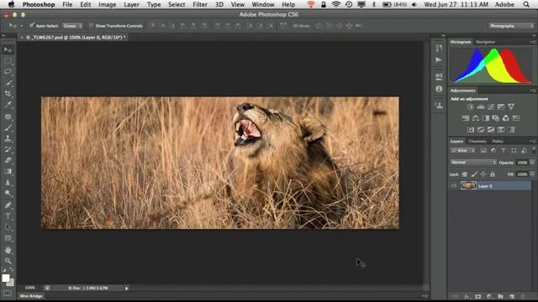Select the Move tool in the tools panel
538x302 pixels.
pyautogui.click(x=8, y=50)
